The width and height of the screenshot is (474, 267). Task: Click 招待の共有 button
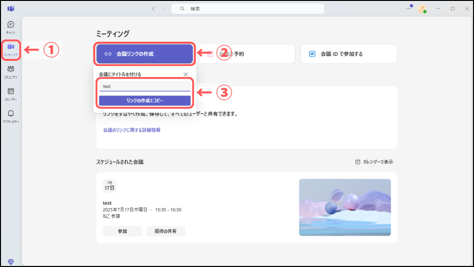point(166,231)
